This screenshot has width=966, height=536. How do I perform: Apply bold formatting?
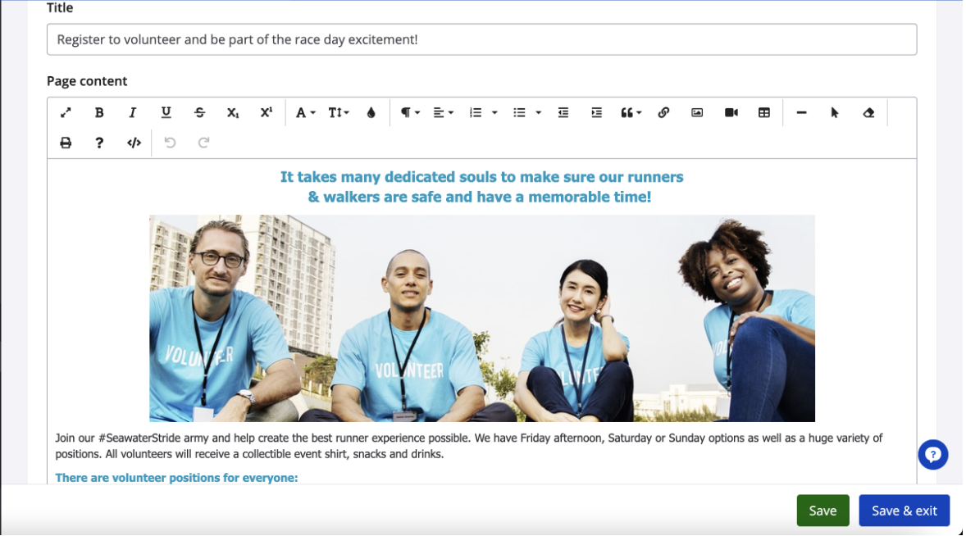99,113
